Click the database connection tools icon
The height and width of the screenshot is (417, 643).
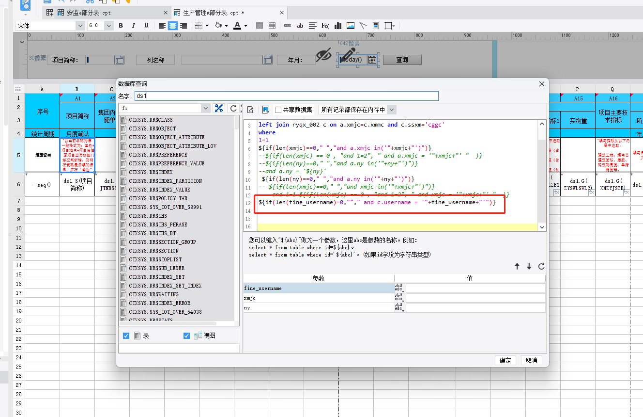219,108
